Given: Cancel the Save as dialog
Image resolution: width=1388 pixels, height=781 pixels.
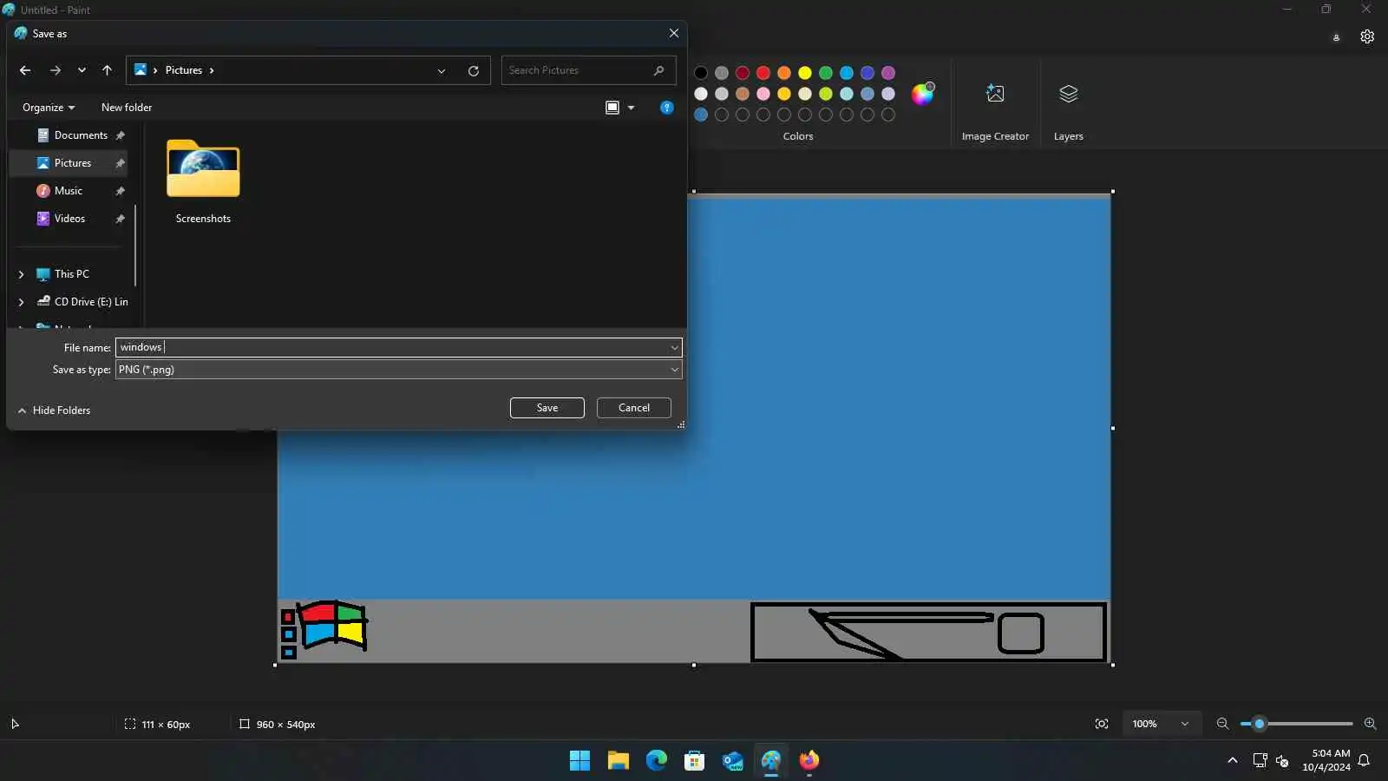Looking at the screenshot, I should pos(634,408).
